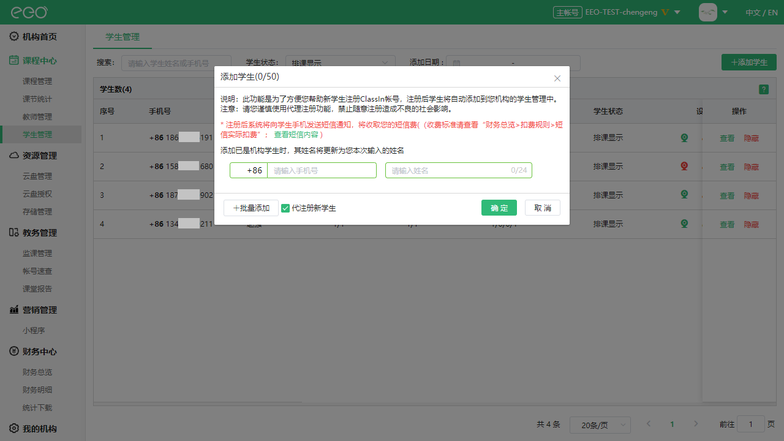Focus the student name search field

(x=176, y=62)
